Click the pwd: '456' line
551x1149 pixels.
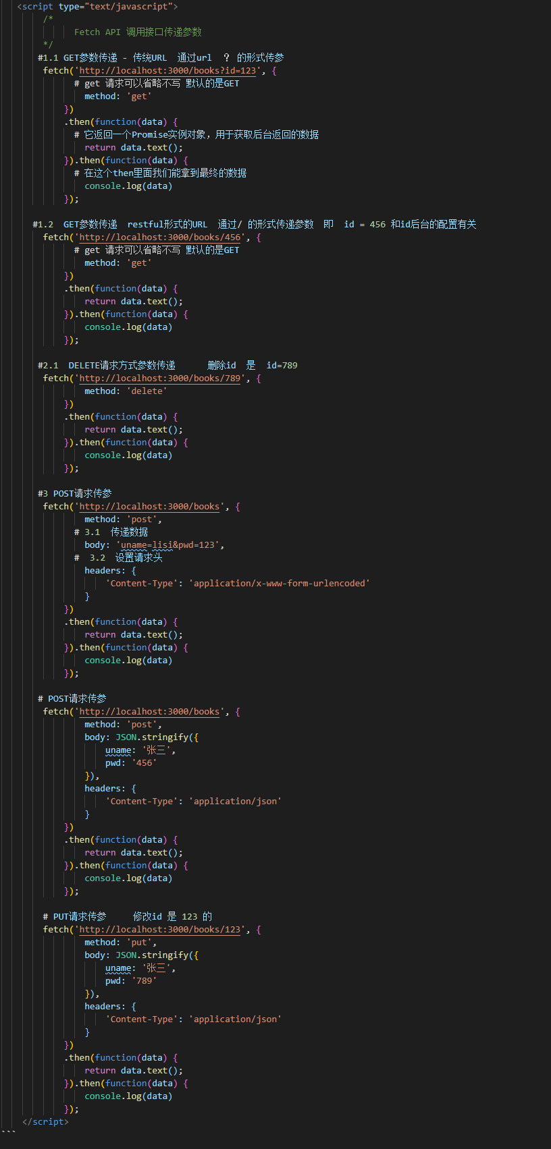click(131, 763)
